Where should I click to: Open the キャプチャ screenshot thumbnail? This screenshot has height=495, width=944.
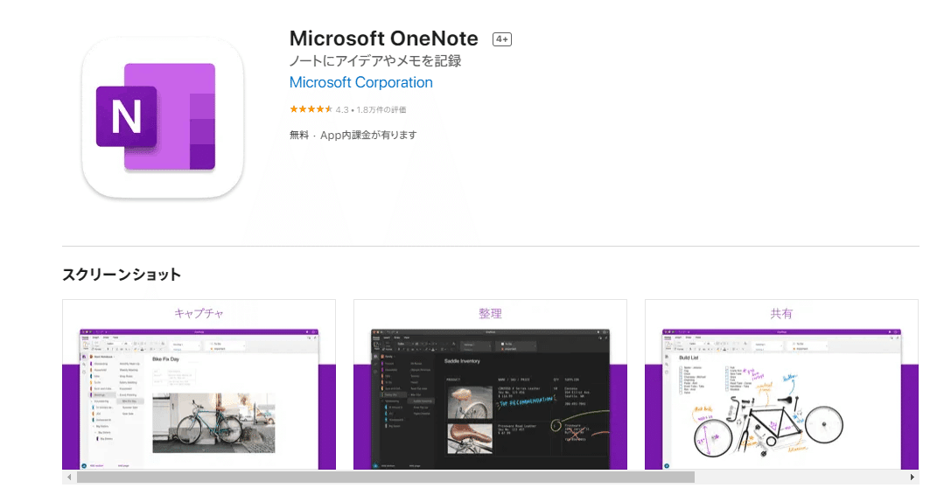[199, 384]
